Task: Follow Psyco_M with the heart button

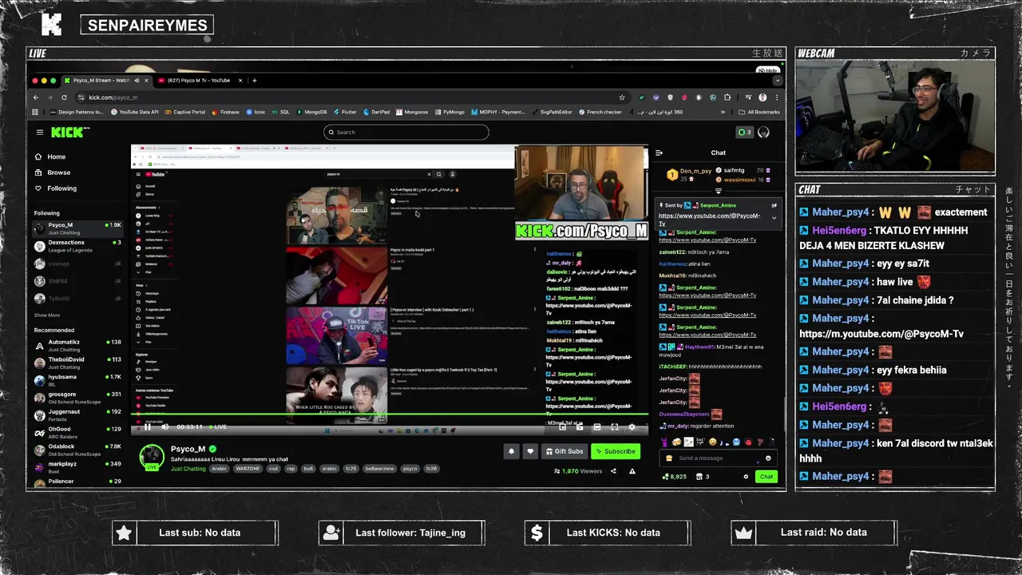Action: [530, 451]
